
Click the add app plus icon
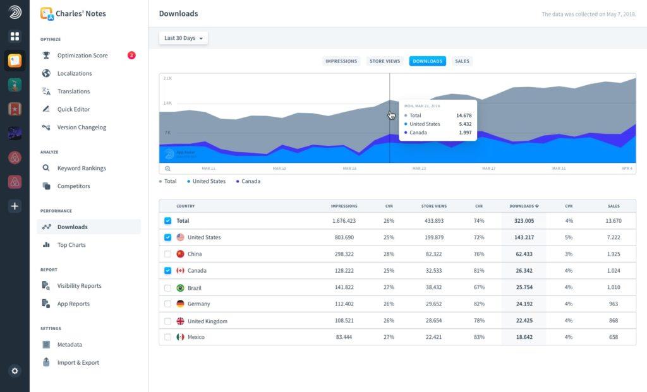coord(15,206)
